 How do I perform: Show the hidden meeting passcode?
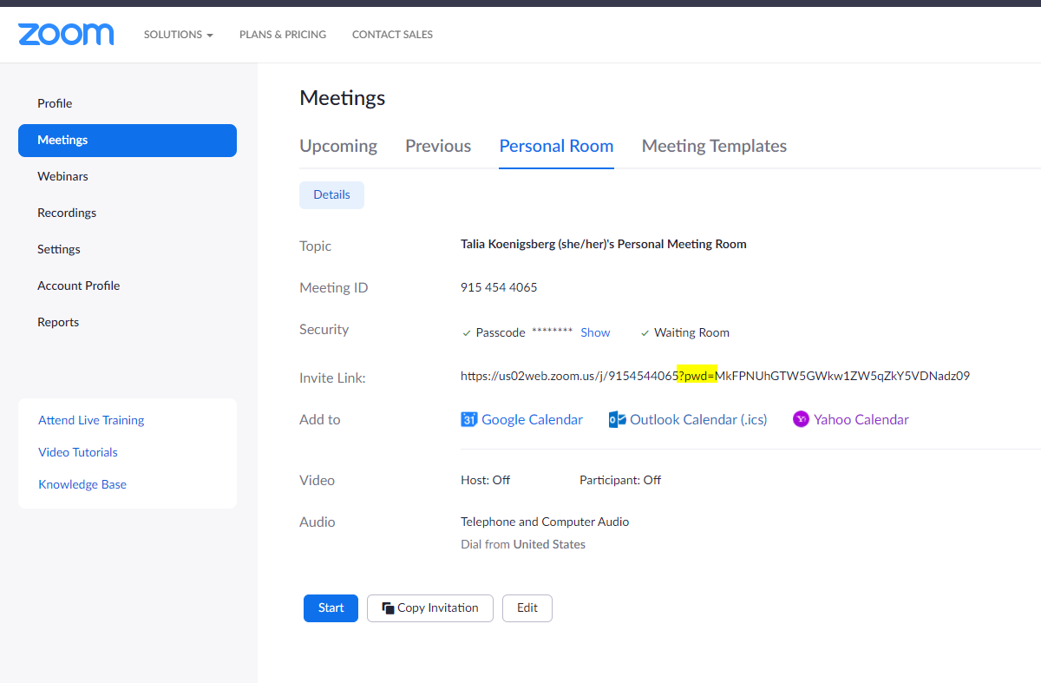coord(595,332)
